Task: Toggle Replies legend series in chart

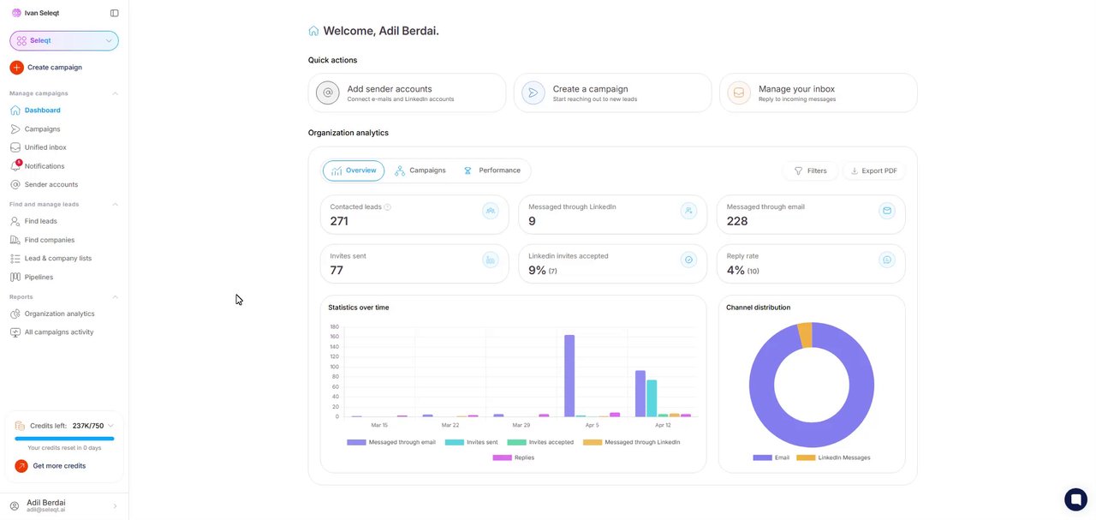Action: click(x=513, y=457)
